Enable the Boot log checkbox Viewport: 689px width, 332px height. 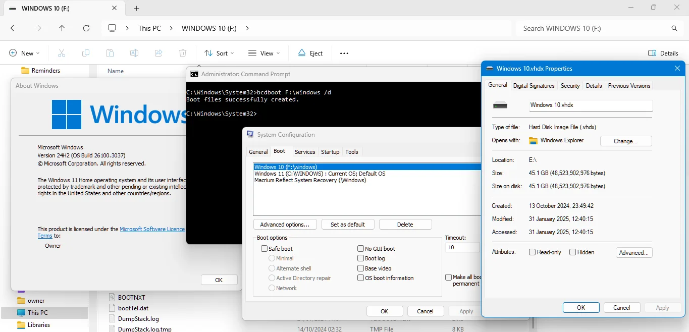(x=360, y=258)
